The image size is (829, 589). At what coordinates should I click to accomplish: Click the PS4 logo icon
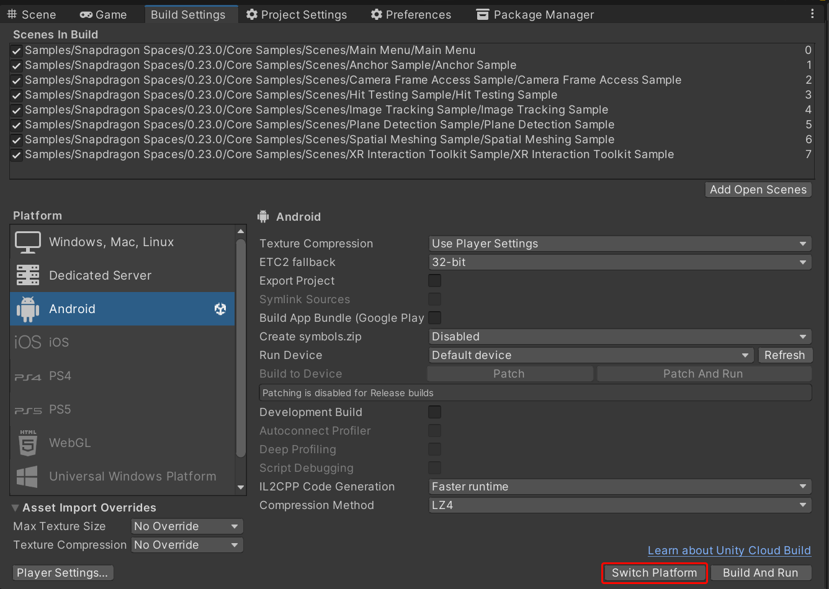28,376
